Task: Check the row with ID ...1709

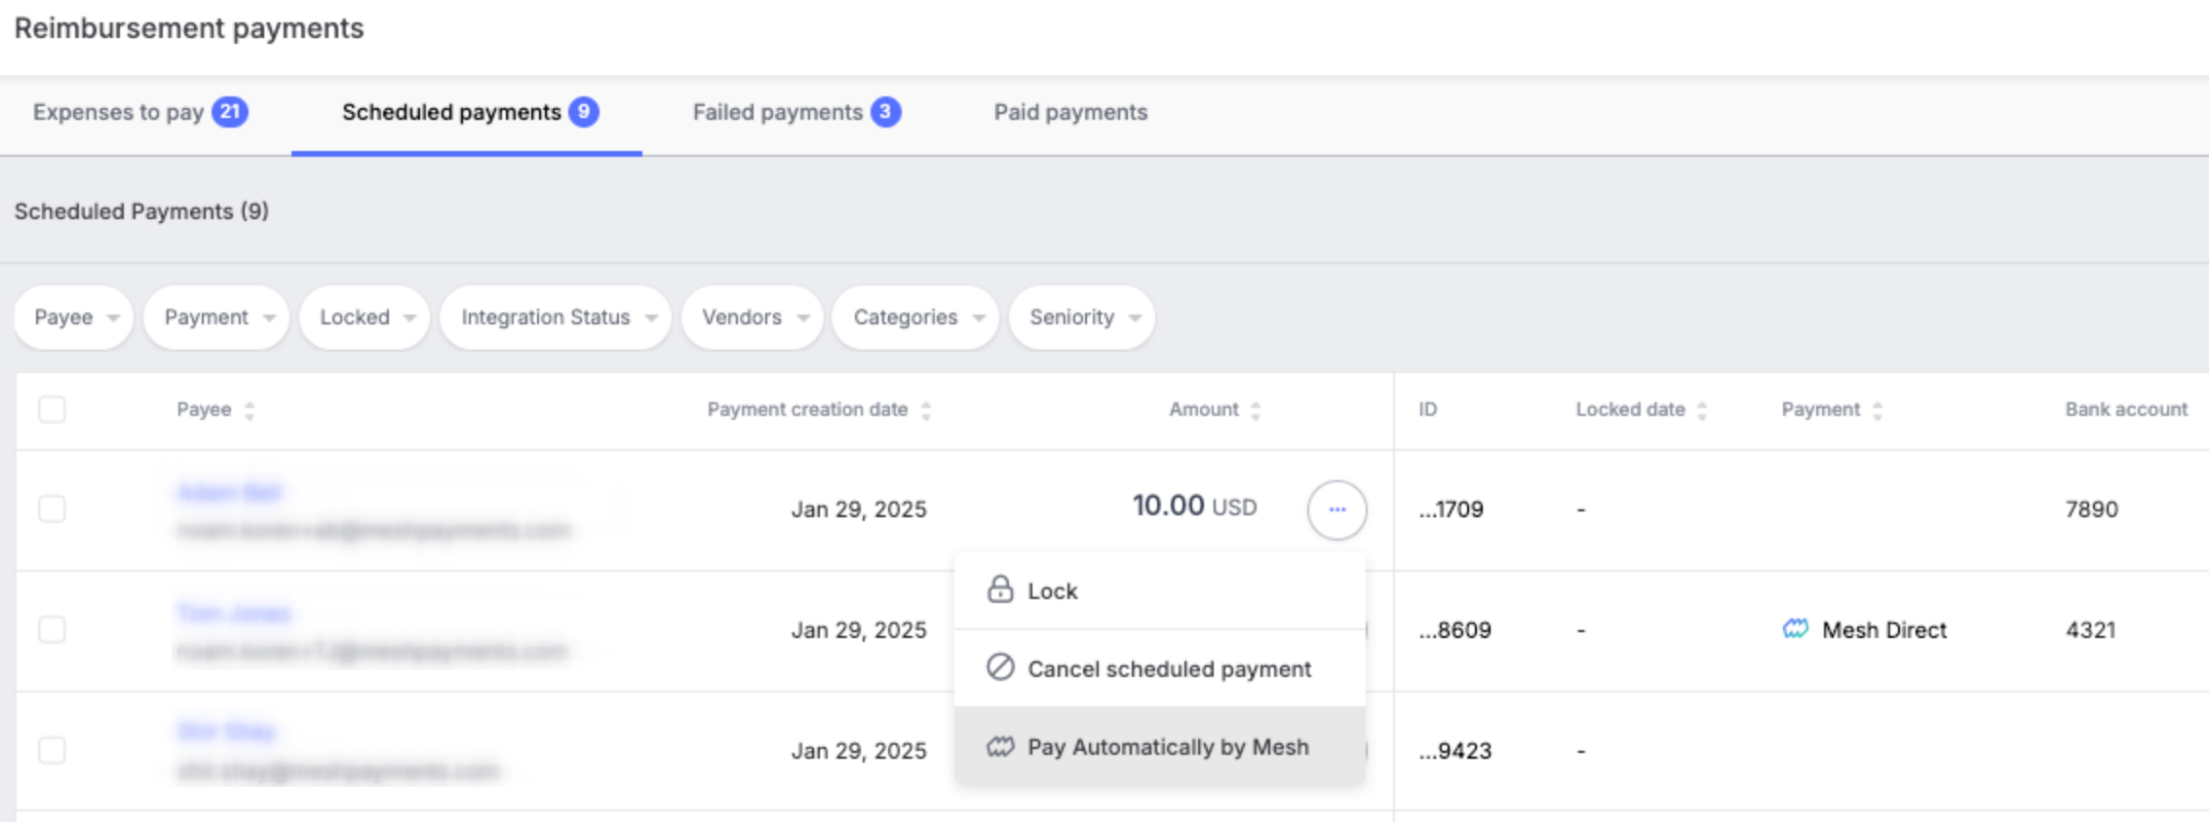Action: pos(52,508)
